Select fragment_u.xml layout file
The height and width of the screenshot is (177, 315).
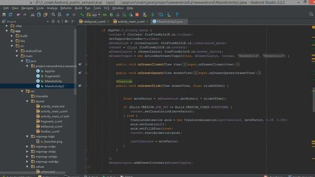click(51, 121)
